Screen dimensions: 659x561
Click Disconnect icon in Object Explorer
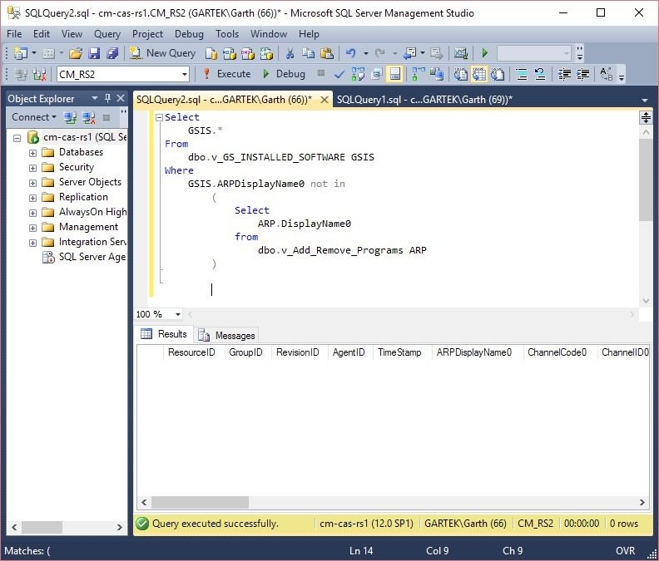89,117
